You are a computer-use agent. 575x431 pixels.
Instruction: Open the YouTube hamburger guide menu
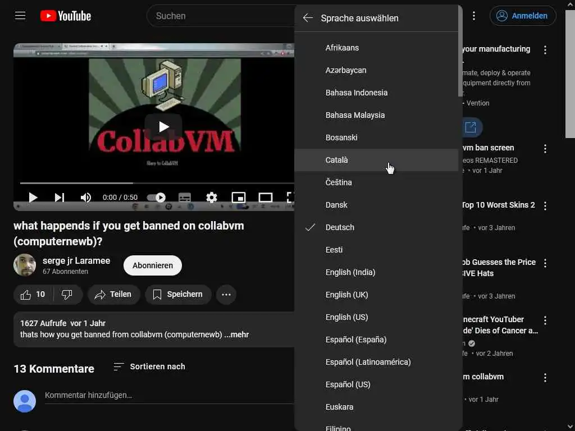click(20, 16)
